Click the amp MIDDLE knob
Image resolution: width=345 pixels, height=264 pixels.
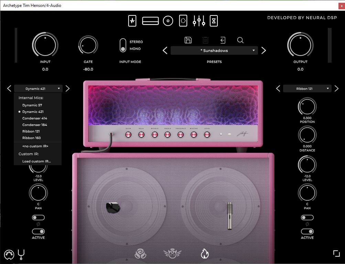tap(155, 135)
